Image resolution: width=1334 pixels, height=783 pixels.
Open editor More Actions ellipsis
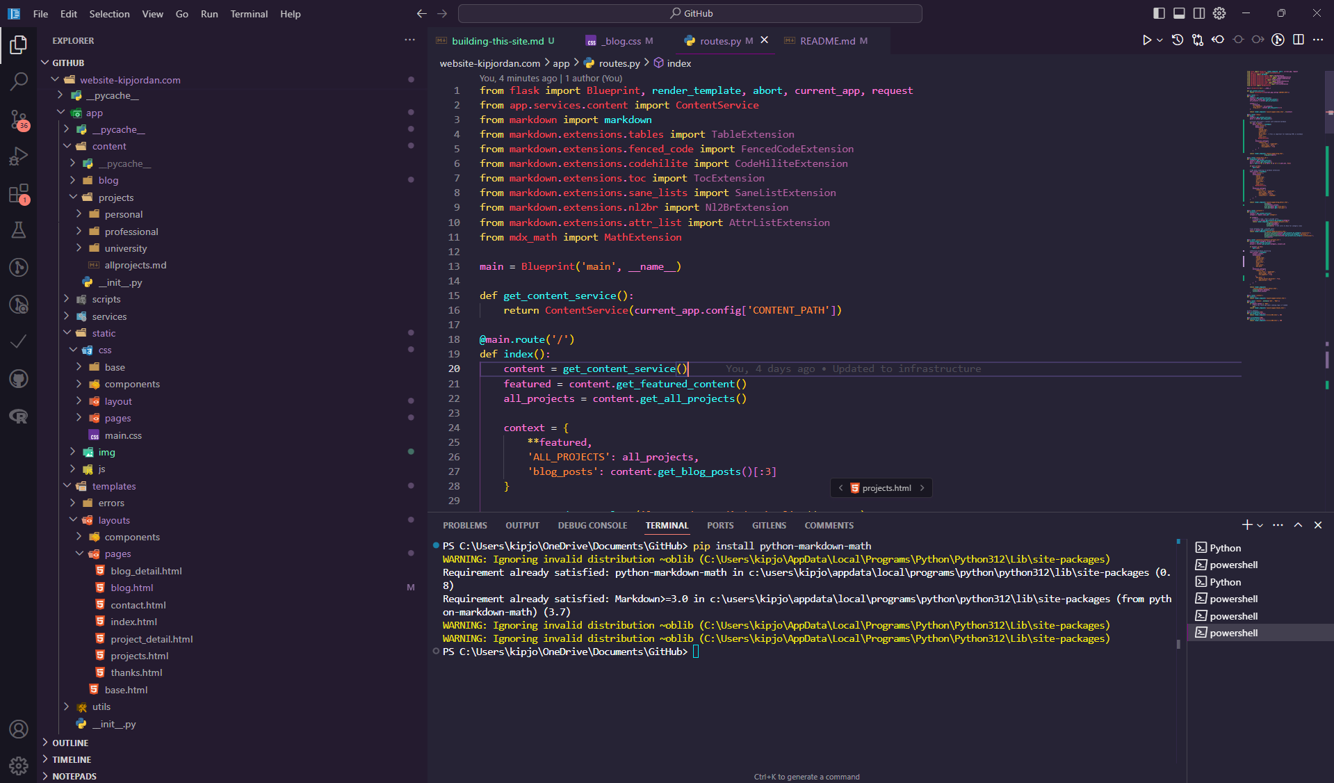click(x=1319, y=40)
